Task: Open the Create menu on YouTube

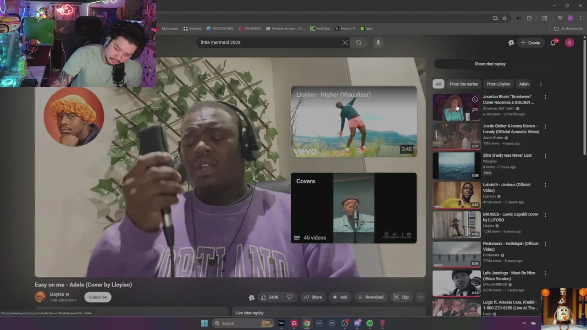Action: click(x=530, y=43)
